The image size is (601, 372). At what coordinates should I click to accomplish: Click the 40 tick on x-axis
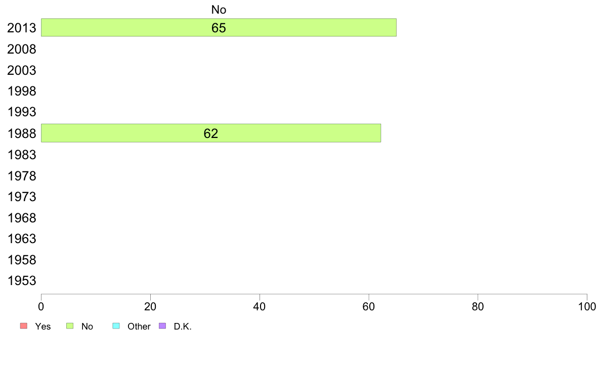pyautogui.click(x=260, y=306)
